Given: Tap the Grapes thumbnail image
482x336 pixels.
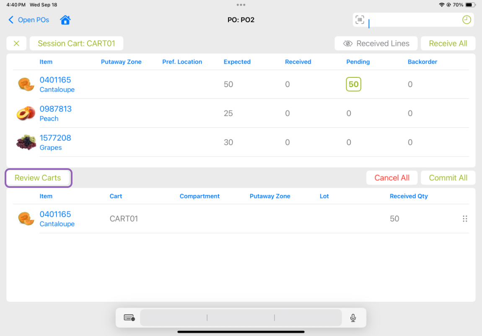Looking at the screenshot, I should pos(26,142).
